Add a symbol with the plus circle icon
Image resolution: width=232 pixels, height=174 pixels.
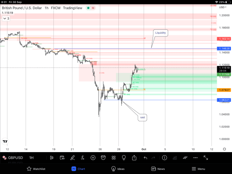(x=93, y=158)
